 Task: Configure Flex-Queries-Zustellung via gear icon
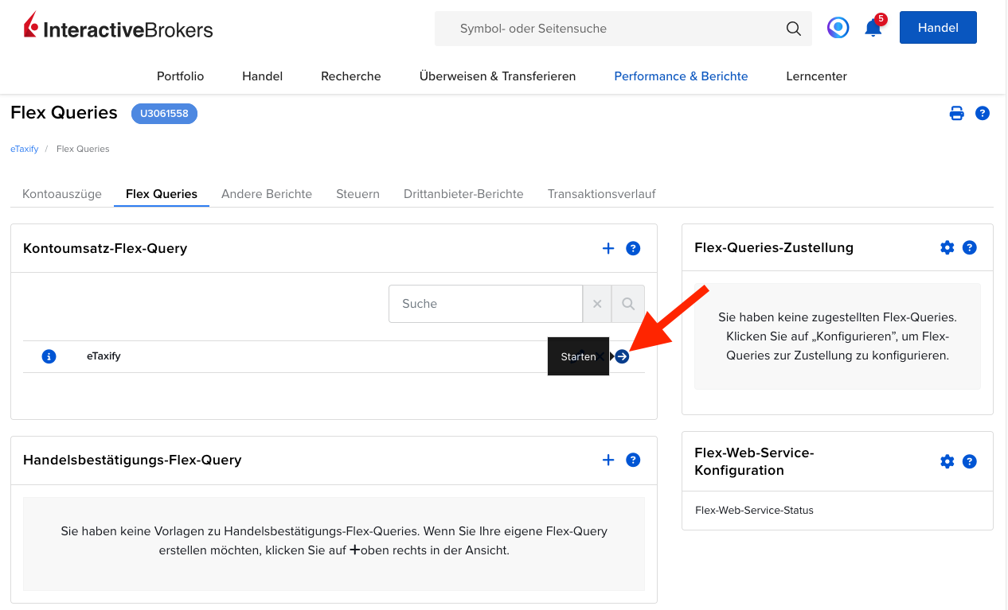(947, 247)
